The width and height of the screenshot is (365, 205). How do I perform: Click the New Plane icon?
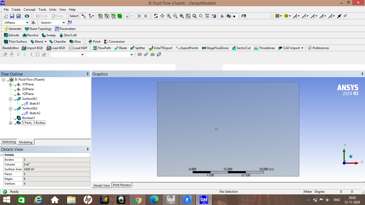click(x=33, y=23)
